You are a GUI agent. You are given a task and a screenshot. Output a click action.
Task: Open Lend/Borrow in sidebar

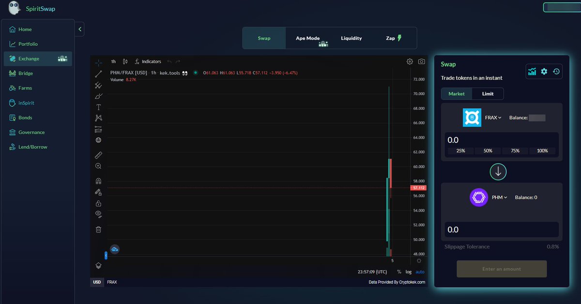[x=38, y=147]
